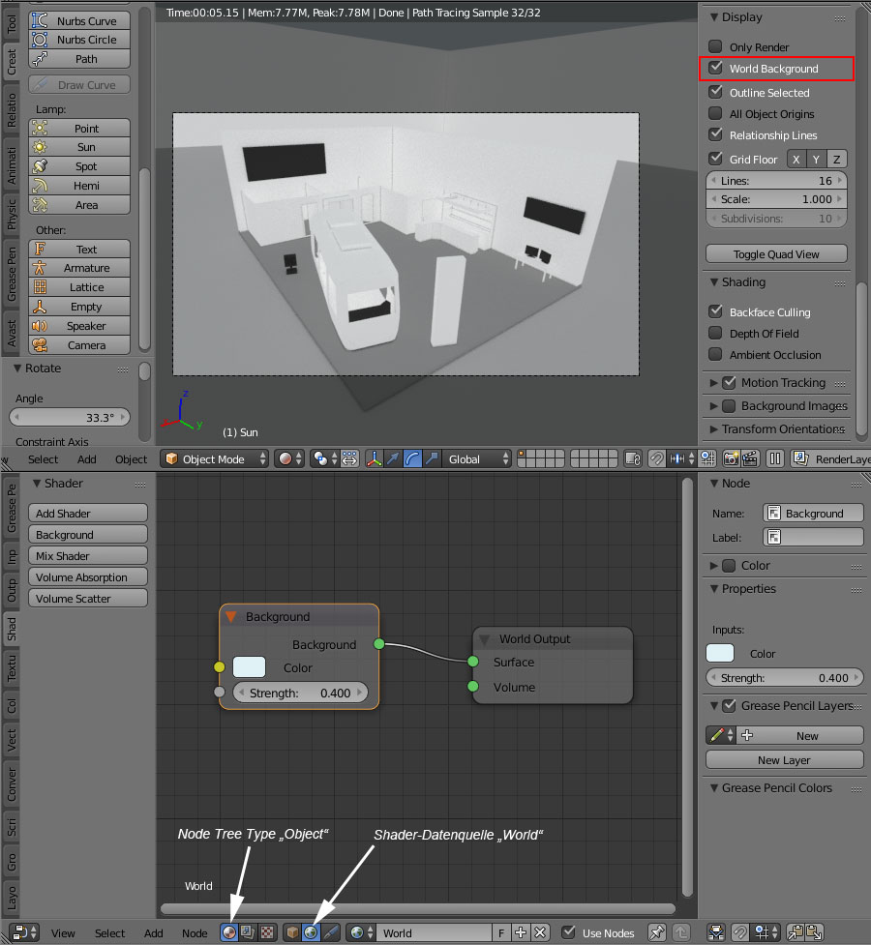Toggle the Use Nodes checkbox
The height and width of the screenshot is (945, 871).
pyautogui.click(x=570, y=933)
